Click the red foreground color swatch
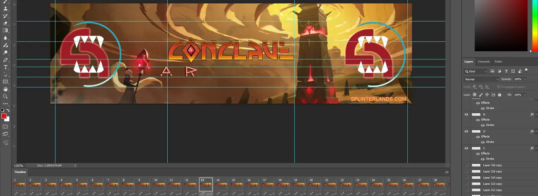 (x=4, y=116)
